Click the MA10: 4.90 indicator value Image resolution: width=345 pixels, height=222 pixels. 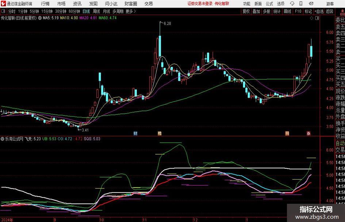point(69,18)
